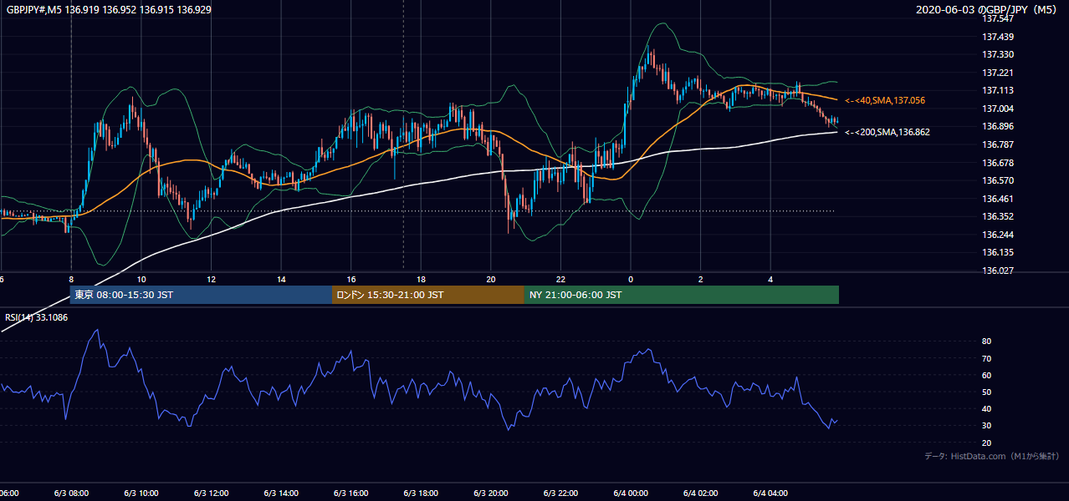Image resolution: width=1069 pixels, height=501 pixels.
Task: Click bottom time label 6/3 22:00
Action: tap(560, 493)
